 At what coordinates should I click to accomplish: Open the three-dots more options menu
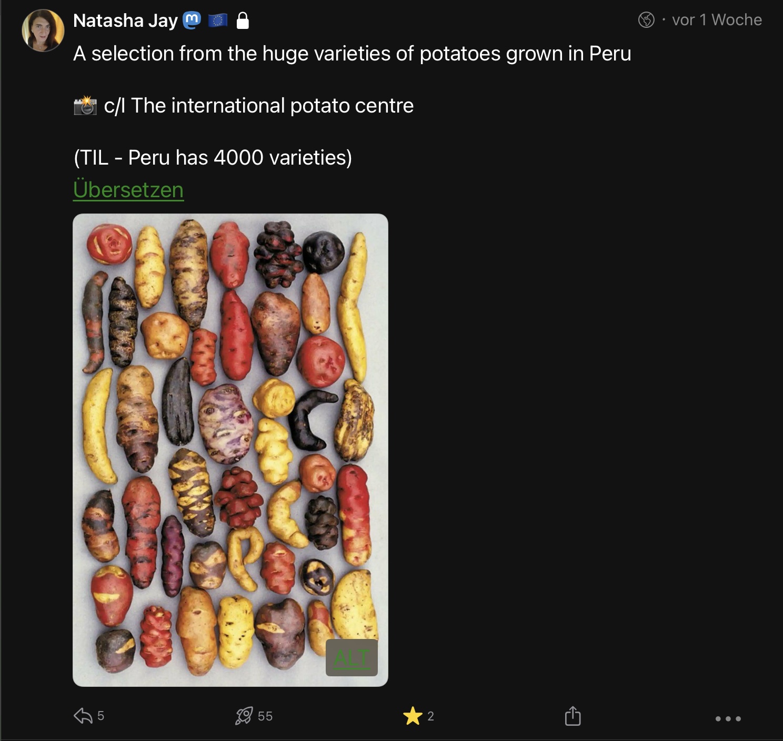coord(728,718)
